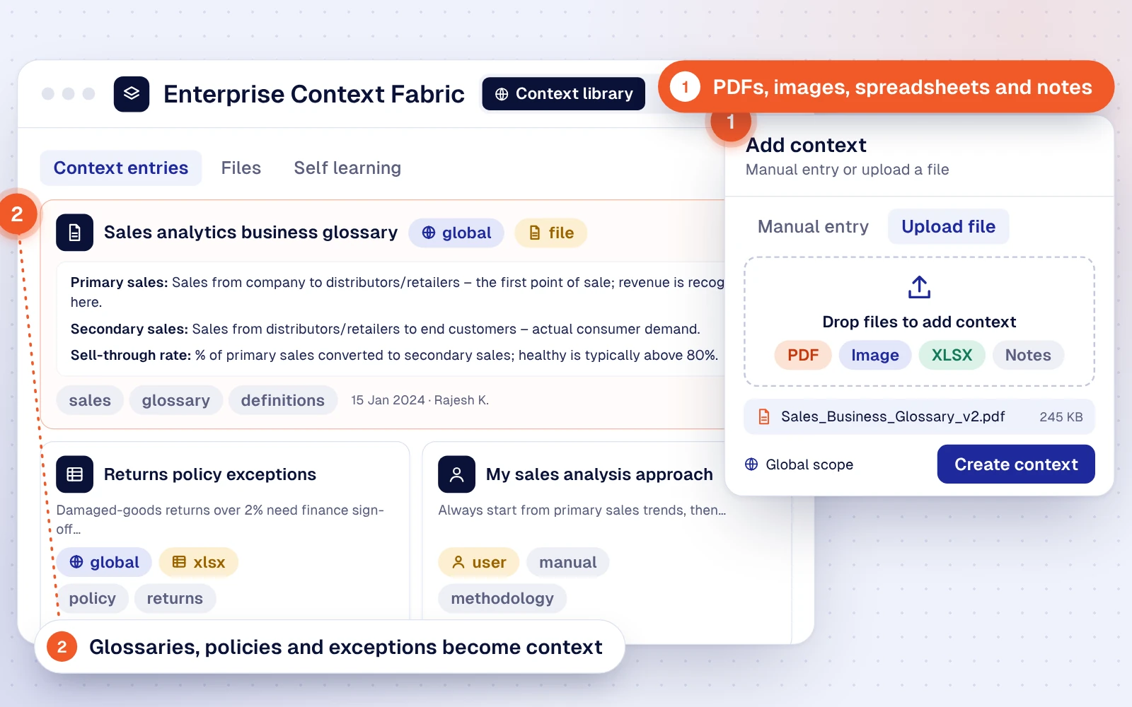Click Drop files to add context area
This screenshot has width=1132, height=707.
[920, 322]
